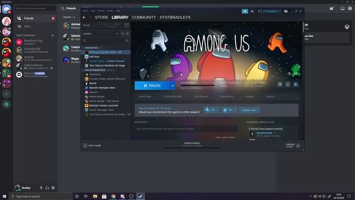The width and height of the screenshot is (355, 200).
Task: Open the Store tab in Steam
Action: tap(102, 17)
